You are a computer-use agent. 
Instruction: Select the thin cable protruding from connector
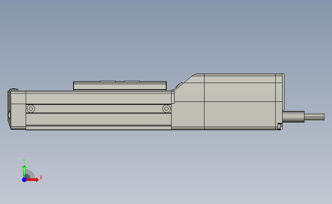[314, 117]
